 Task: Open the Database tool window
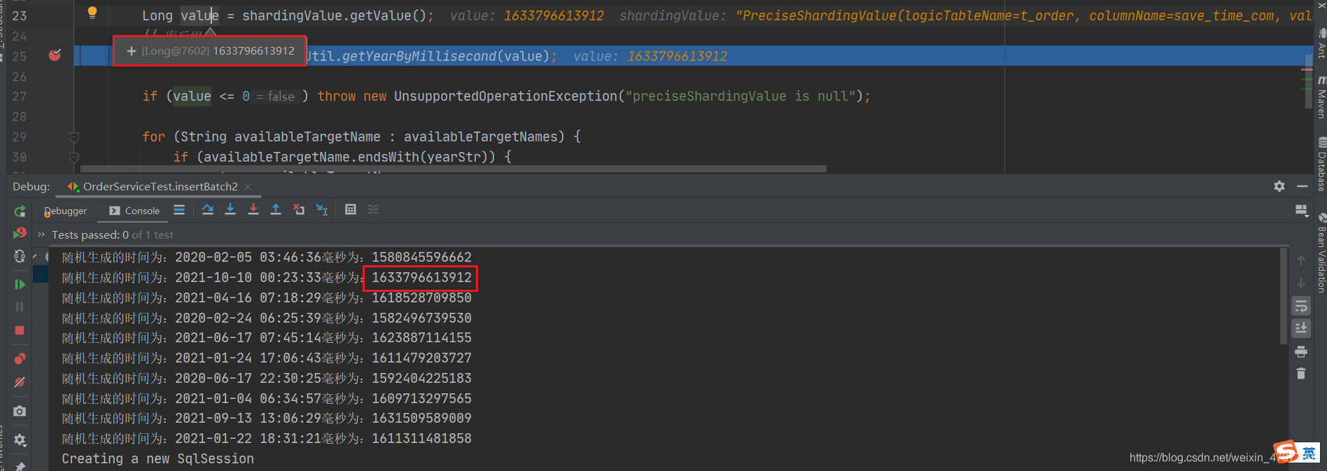(1321, 165)
